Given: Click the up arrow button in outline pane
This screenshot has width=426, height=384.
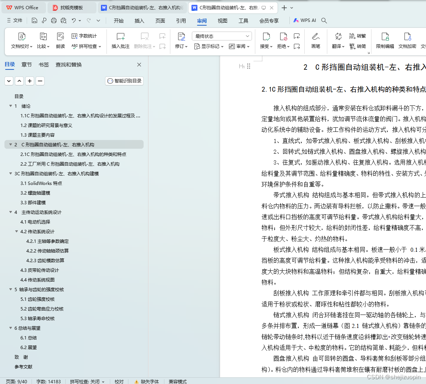Looking at the screenshot, I should point(19,81).
